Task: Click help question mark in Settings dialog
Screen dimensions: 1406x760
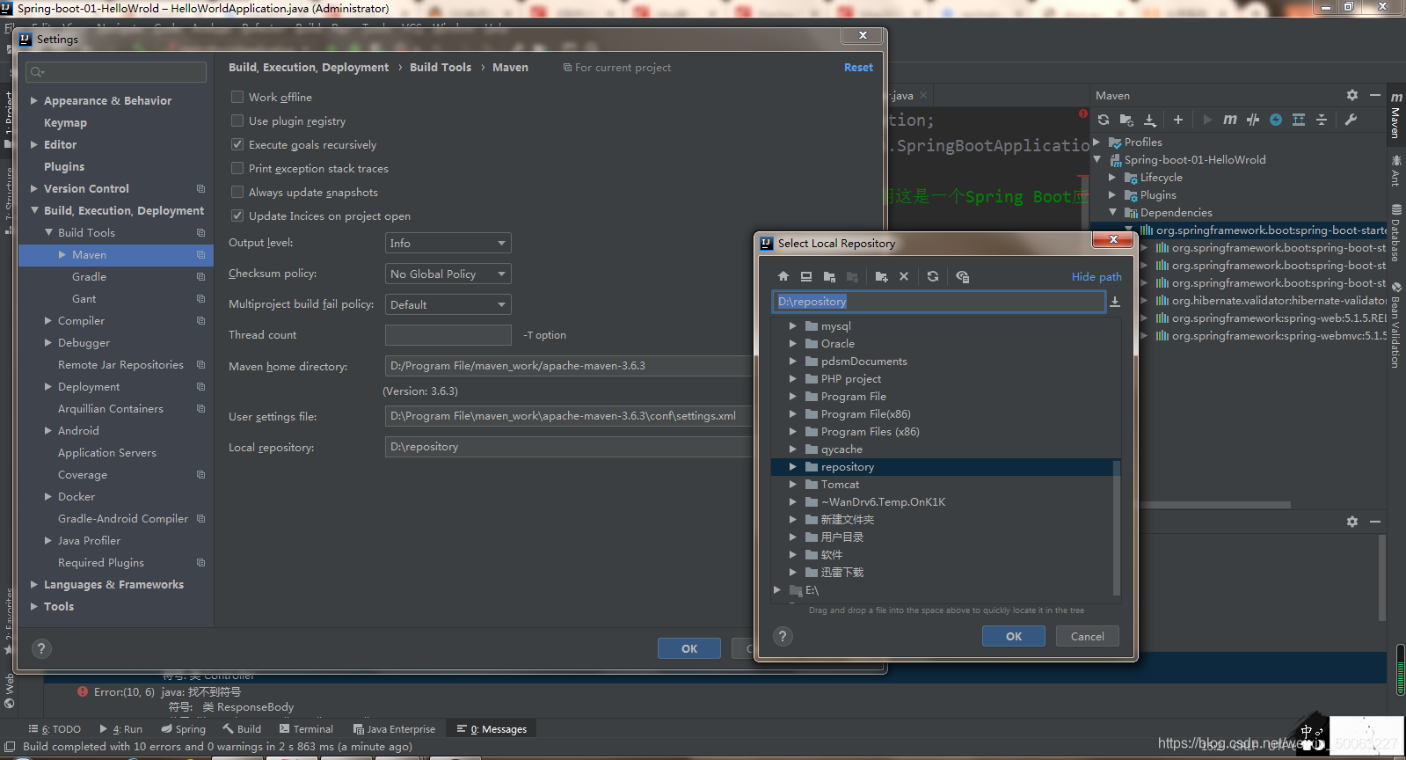Action: 41,648
